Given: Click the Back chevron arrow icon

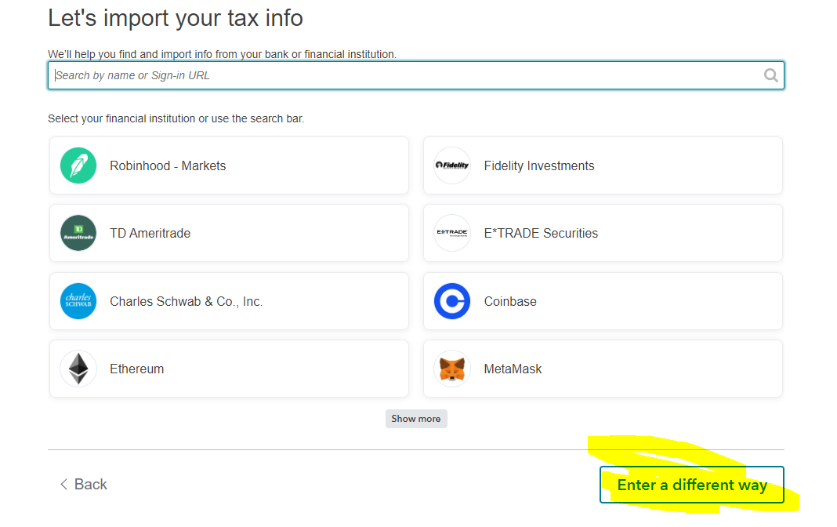Looking at the screenshot, I should click(x=63, y=485).
